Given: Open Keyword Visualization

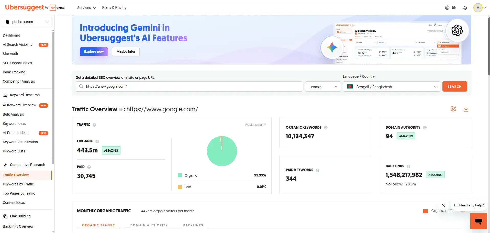Looking at the screenshot, I should [x=20, y=142].
